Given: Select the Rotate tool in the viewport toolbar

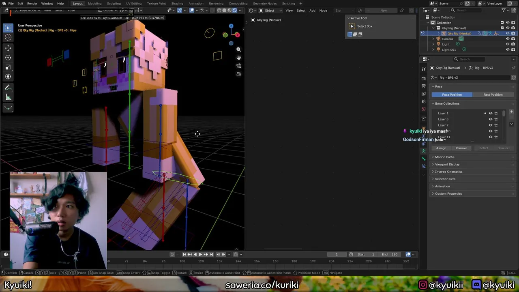Looking at the screenshot, I should pyautogui.click(x=8, y=57).
